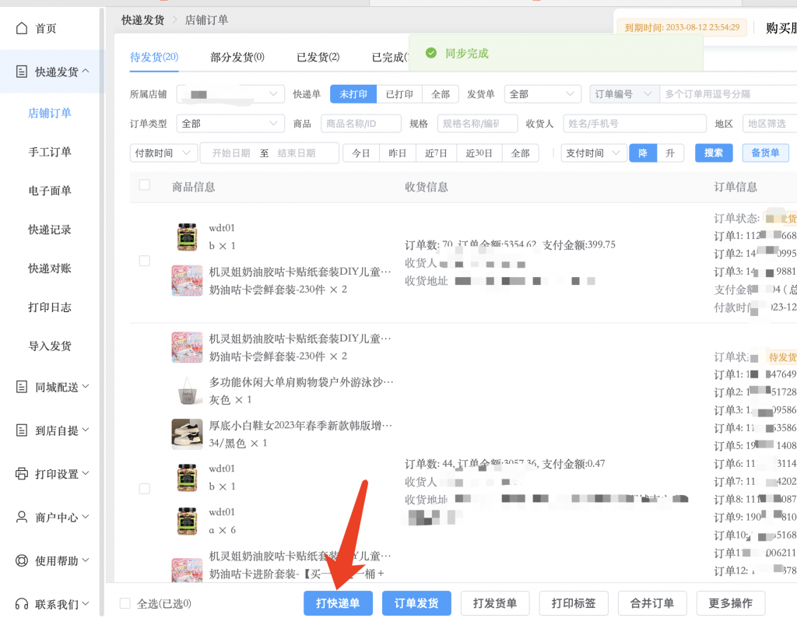The width and height of the screenshot is (797, 618).
Task: Toggle the 全选 checkbox at bottom
Action: point(125,603)
